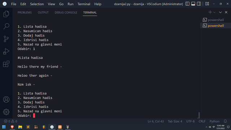Select the first powershell terminal
231x130 pixels.
pos(215,20)
